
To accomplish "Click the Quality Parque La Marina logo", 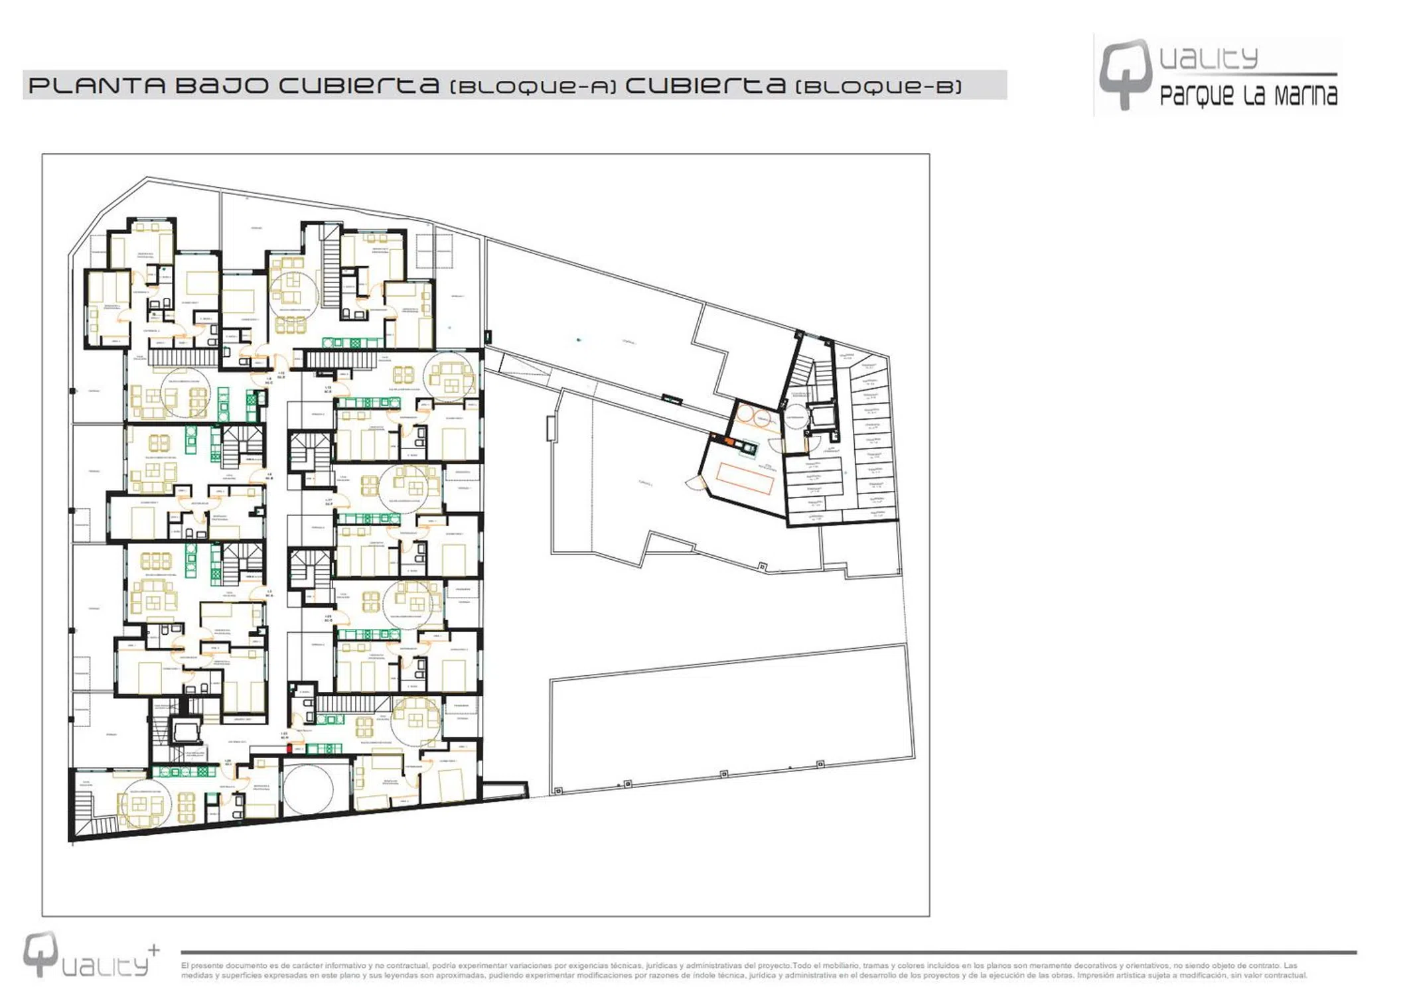I will (x=1218, y=76).
